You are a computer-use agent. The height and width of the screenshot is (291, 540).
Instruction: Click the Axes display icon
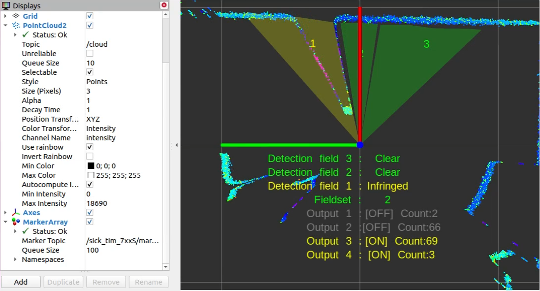(15, 212)
